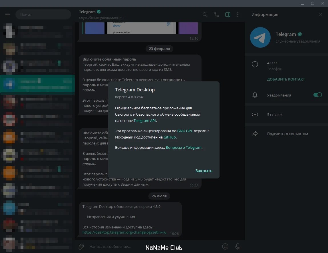Click the phone number 42777
The width and height of the screenshot is (328, 253).
pos(272,63)
